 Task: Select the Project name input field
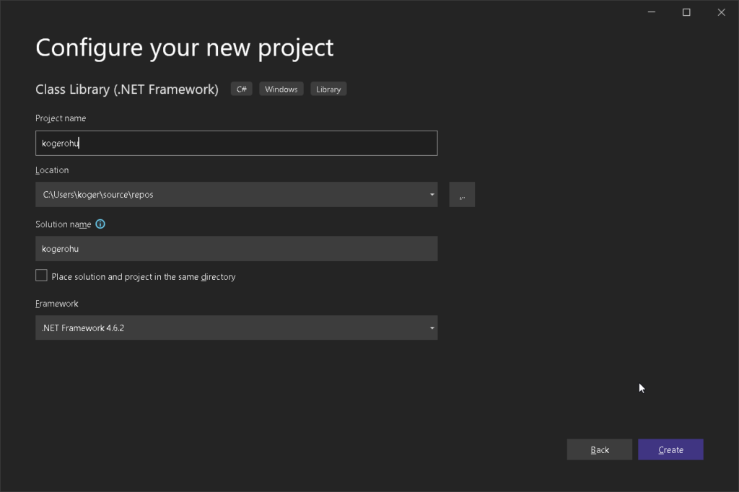[236, 143]
